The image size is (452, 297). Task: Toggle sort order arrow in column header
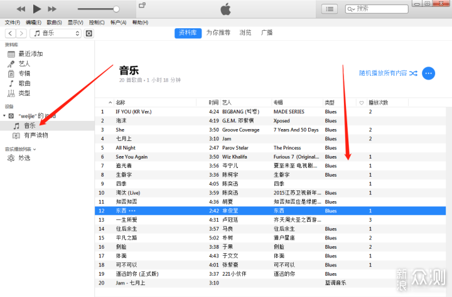pos(110,103)
